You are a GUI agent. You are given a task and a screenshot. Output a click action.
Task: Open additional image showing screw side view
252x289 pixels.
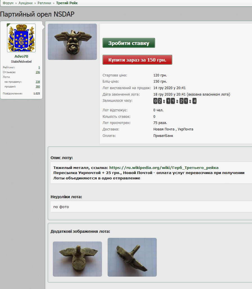(132, 257)
